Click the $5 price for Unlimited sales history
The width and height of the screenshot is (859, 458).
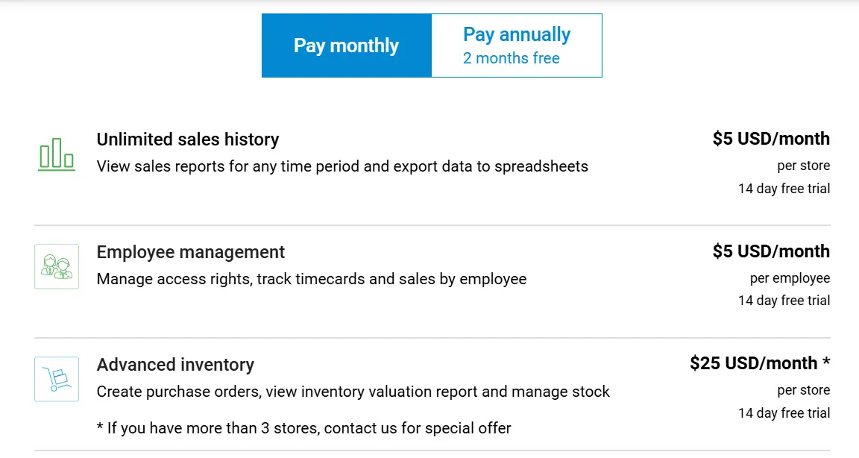[x=771, y=139]
